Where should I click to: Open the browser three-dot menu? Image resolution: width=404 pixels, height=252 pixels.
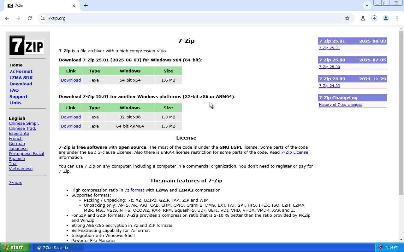tap(397, 18)
